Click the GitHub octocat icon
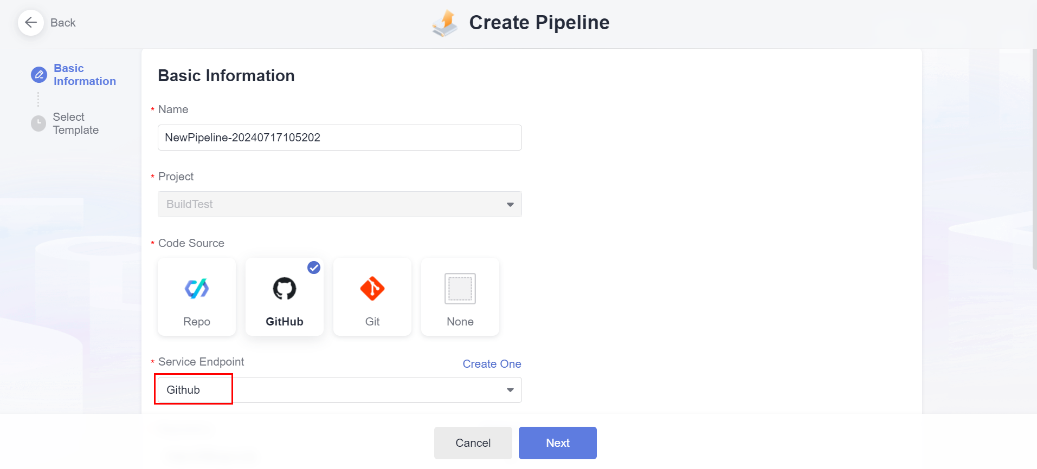This screenshot has height=469, width=1037. click(x=285, y=289)
